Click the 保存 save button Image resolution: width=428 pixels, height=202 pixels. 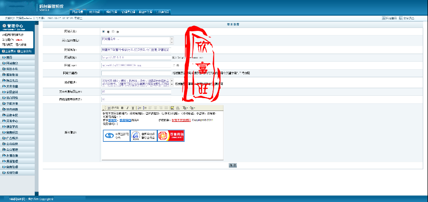(233, 165)
